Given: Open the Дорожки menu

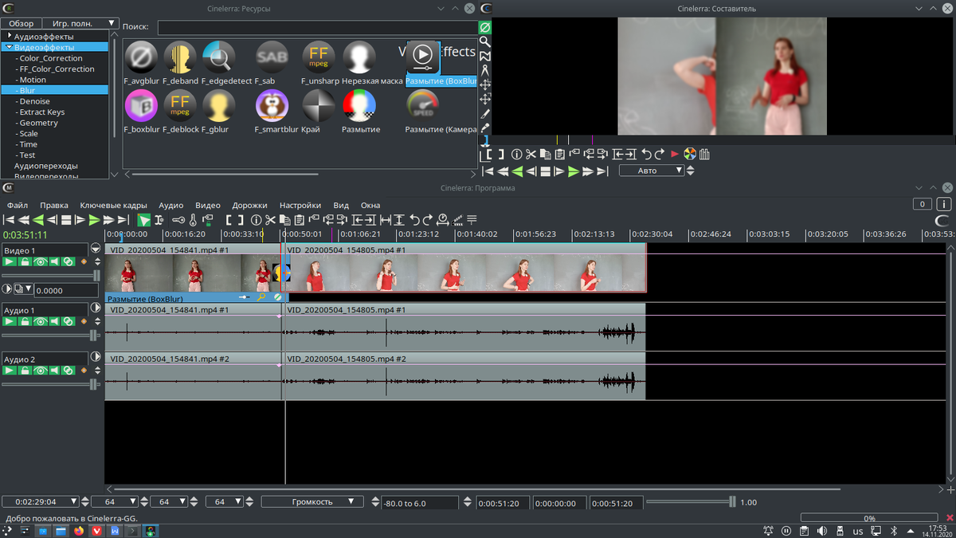Looking at the screenshot, I should point(249,205).
